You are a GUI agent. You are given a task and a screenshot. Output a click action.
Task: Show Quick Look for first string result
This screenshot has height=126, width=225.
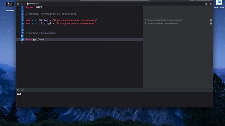click(x=211, y=20)
